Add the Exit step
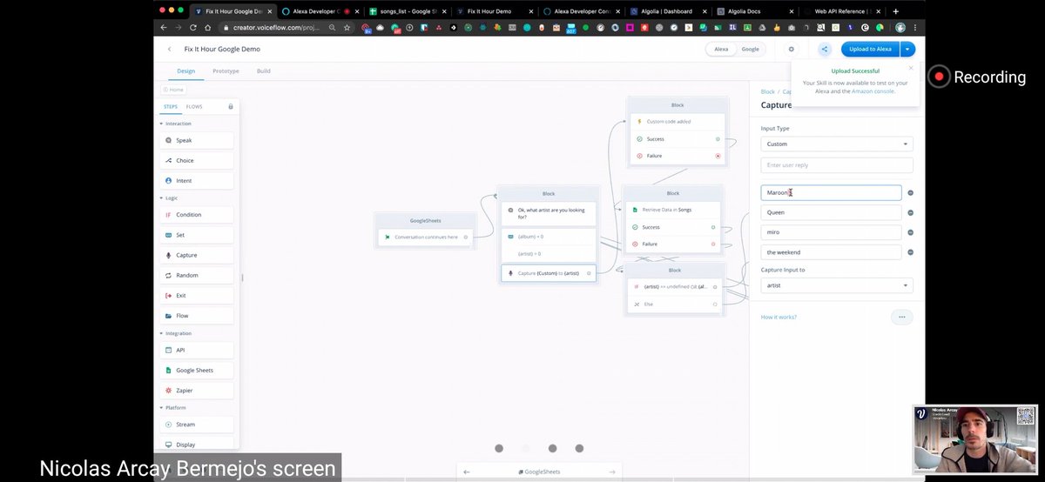Viewport: 1045px width, 482px height. 197,295
